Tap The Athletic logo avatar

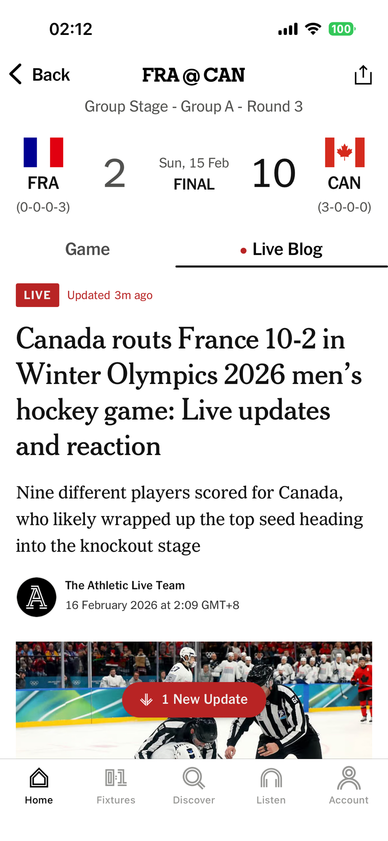(x=37, y=597)
